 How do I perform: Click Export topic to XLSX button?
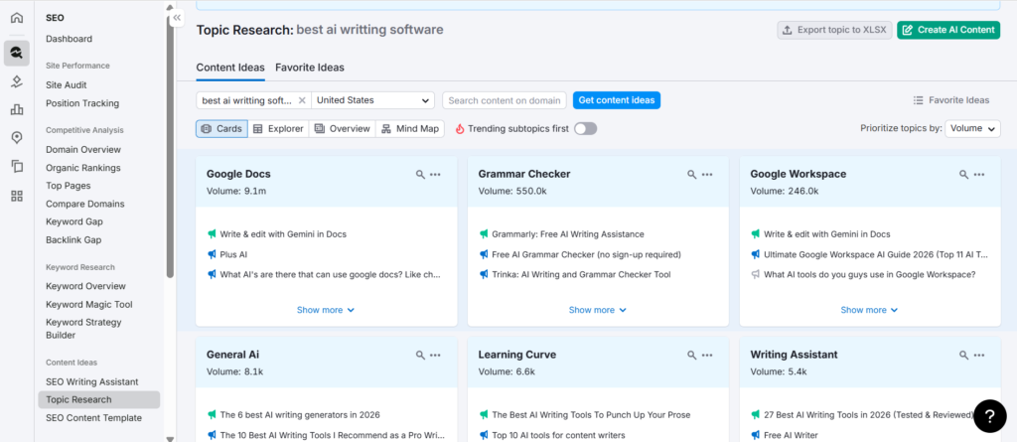coord(834,30)
